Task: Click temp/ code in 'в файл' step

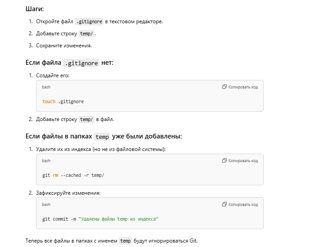Action: tap(87, 119)
